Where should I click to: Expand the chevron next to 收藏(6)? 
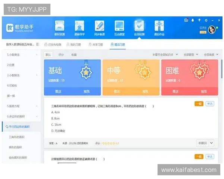tap(211, 143)
